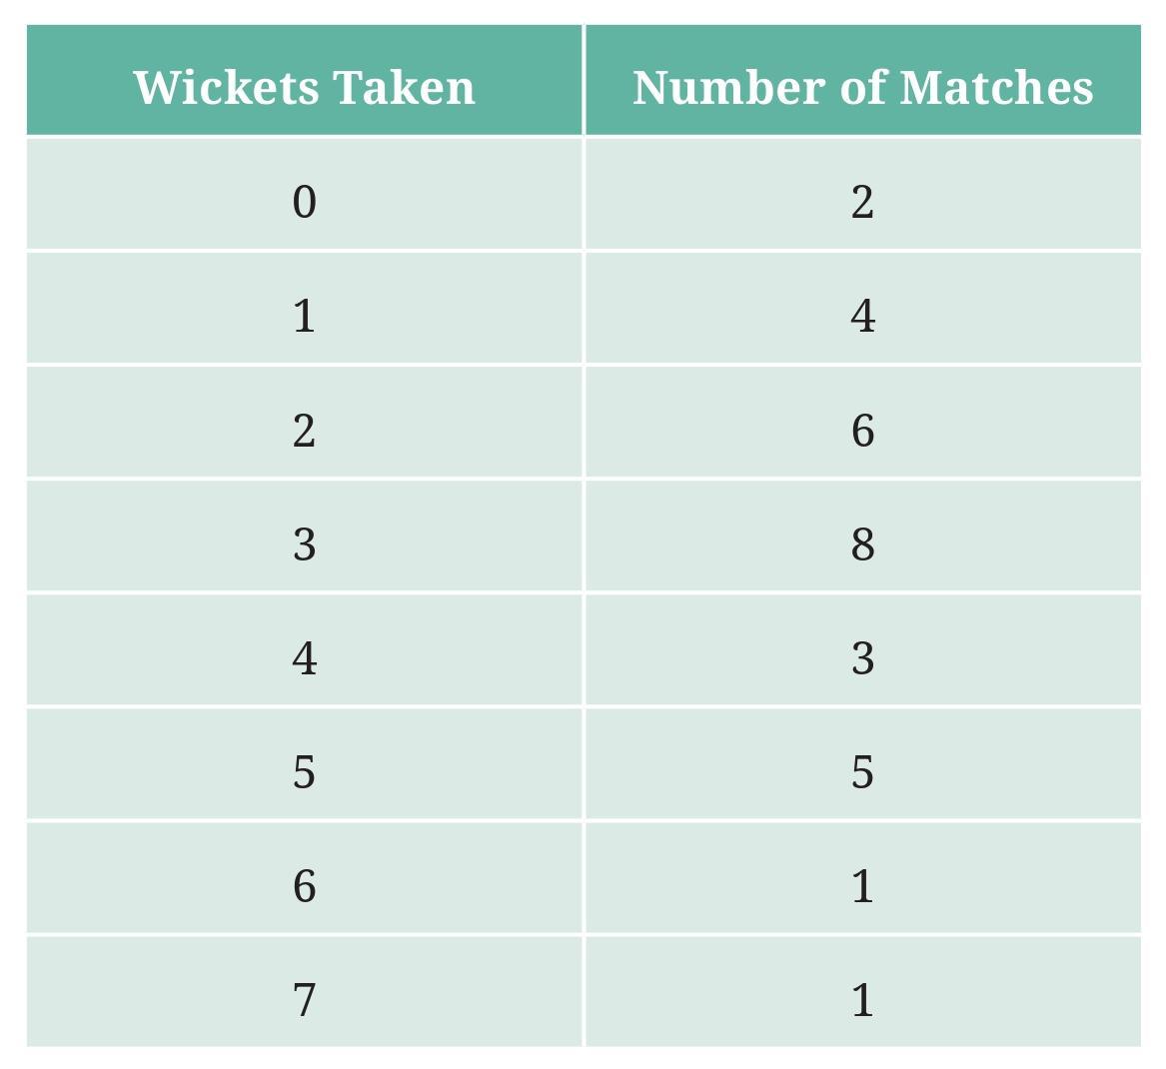1166x1069 pixels.
Task: Select match count for 2 wickets
Action: 862,430
